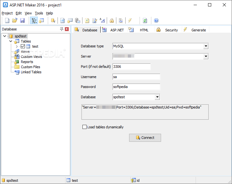Enable Load tables dynamically checkbox
The image size is (232, 184).
(x=84, y=127)
